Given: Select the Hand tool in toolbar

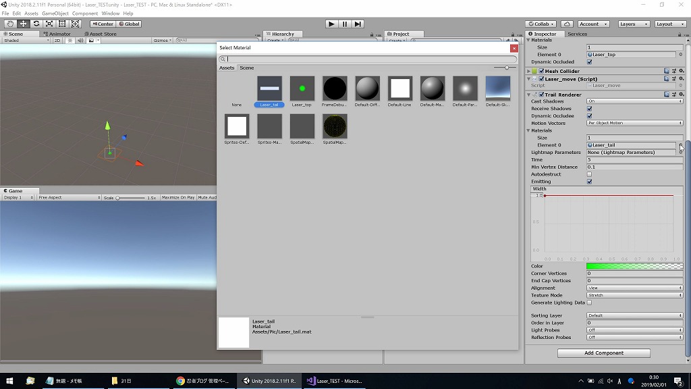Looking at the screenshot, I should [x=10, y=24].
